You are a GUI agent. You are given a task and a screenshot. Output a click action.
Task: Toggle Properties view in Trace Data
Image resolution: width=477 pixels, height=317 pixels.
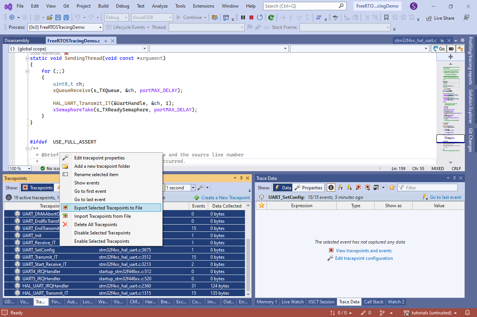[308, 187]
